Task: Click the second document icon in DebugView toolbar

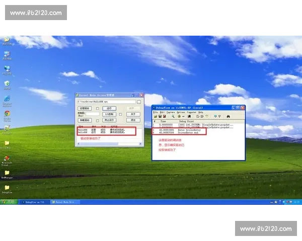Action: [x=202, y=116]
